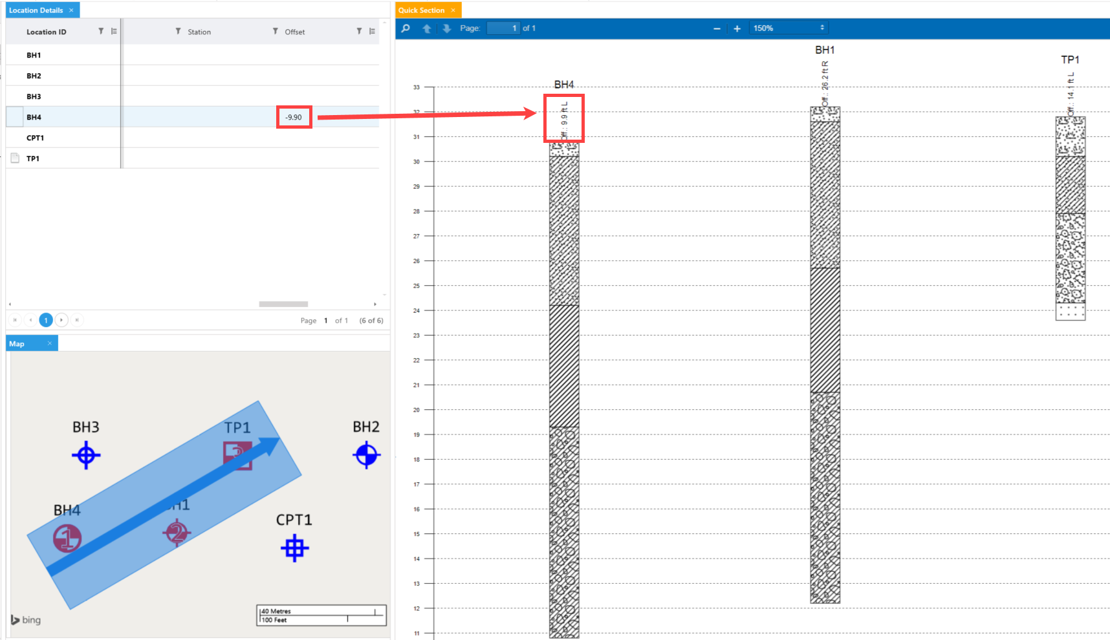Click the CPT1 marker on map

294,548
